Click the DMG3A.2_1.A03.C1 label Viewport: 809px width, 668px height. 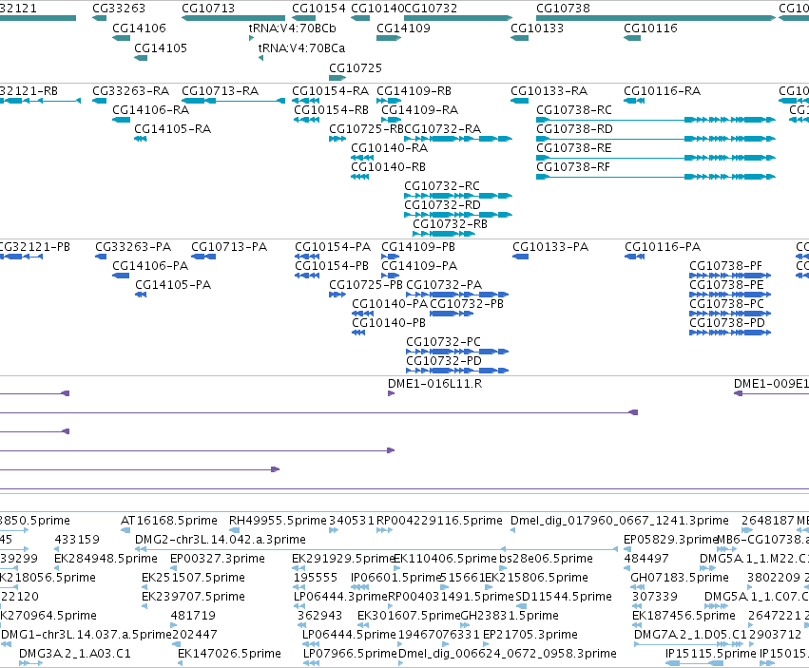tap(75, 654)
